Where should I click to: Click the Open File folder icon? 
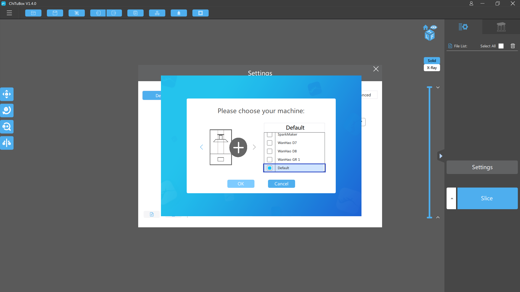pos(33,13)
